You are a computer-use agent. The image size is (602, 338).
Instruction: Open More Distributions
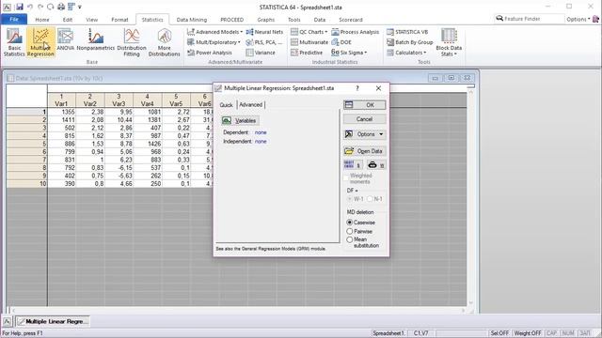pos(165,42)
